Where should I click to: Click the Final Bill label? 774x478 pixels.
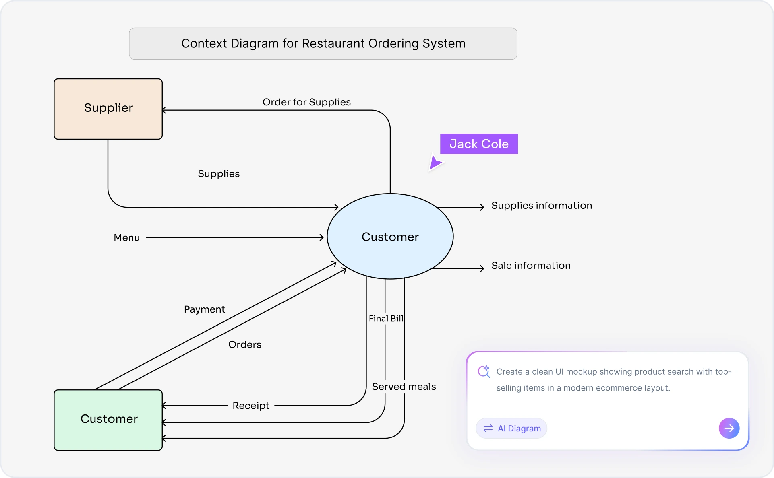(x=385, y=318)
